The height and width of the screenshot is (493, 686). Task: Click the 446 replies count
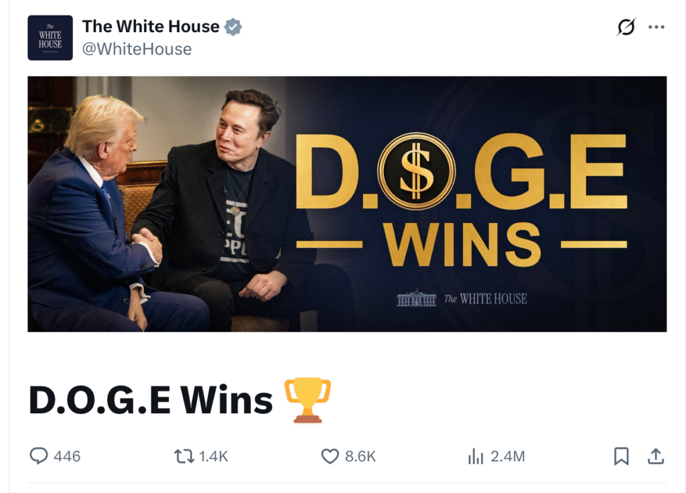point(67,456)
